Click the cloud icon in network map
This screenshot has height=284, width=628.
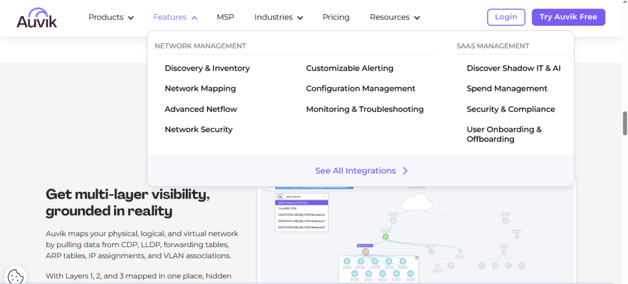click(416, 203)
